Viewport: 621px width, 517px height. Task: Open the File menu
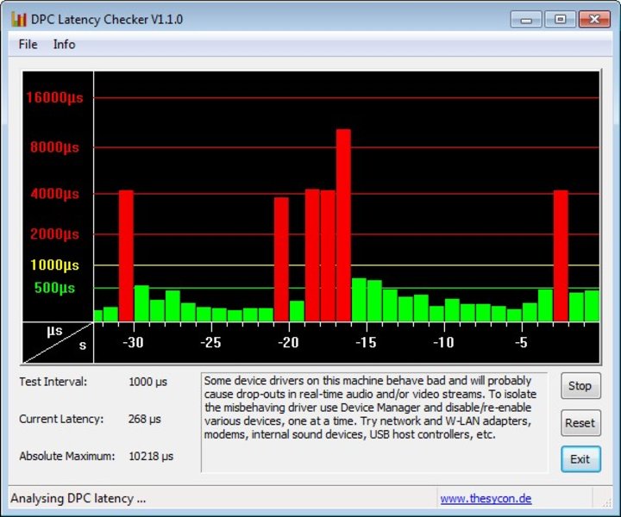(x=28, y=44)
